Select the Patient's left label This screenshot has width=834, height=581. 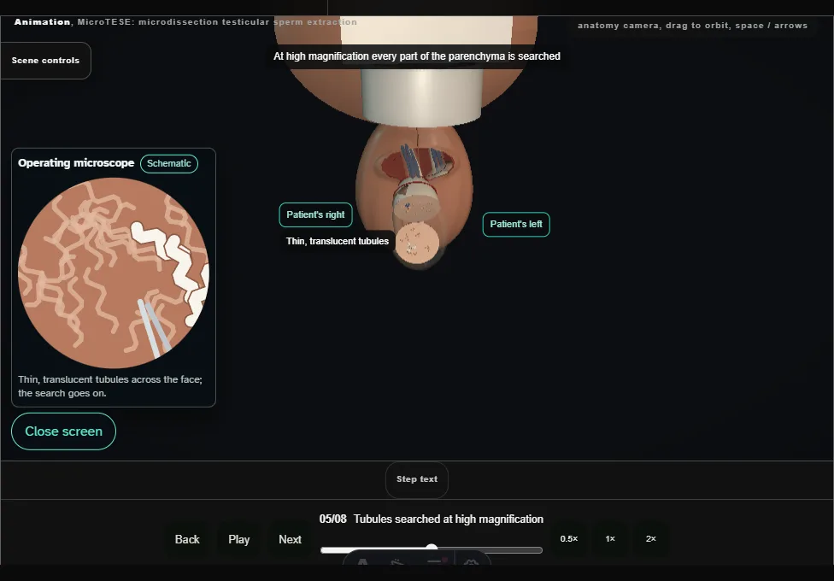point(516,225)
